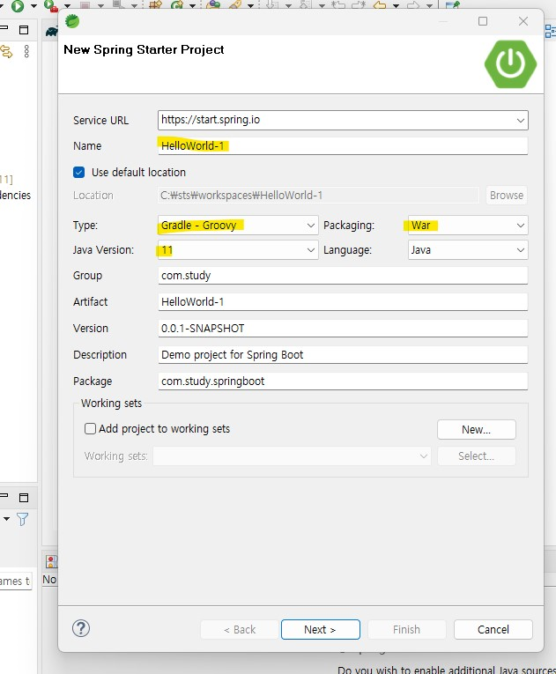Maximize the upper-left panel view
This screenshot has height=674, width=556.
pos(24,30)
